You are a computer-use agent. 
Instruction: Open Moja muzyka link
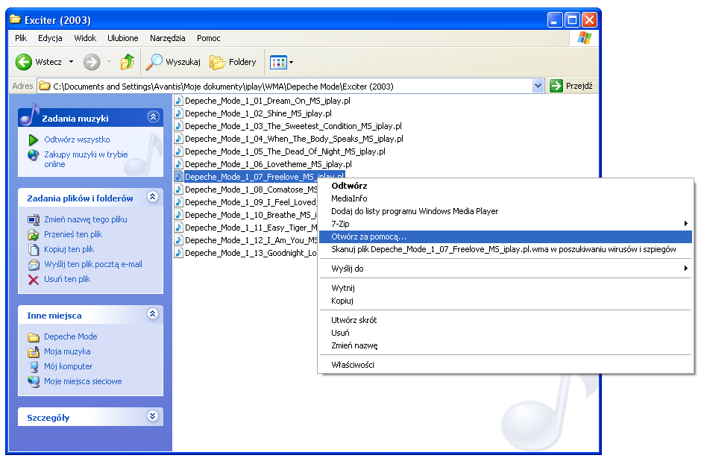tap(67, 351)
